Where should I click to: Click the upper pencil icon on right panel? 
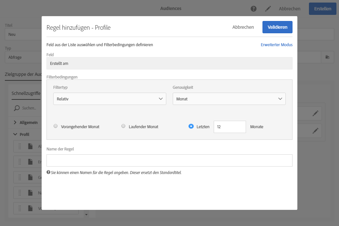315,113
